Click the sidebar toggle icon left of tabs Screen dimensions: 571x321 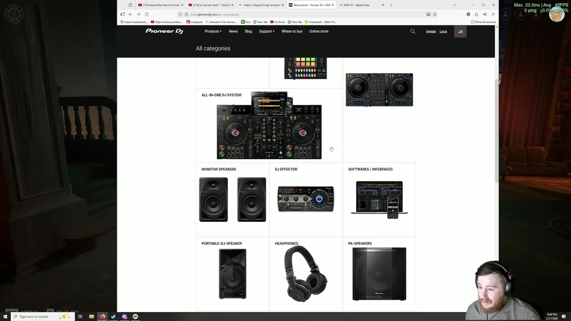pos(130,5)
